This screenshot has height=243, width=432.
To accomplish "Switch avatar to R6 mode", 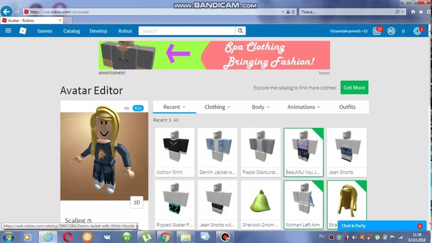I will coord(127,108).
